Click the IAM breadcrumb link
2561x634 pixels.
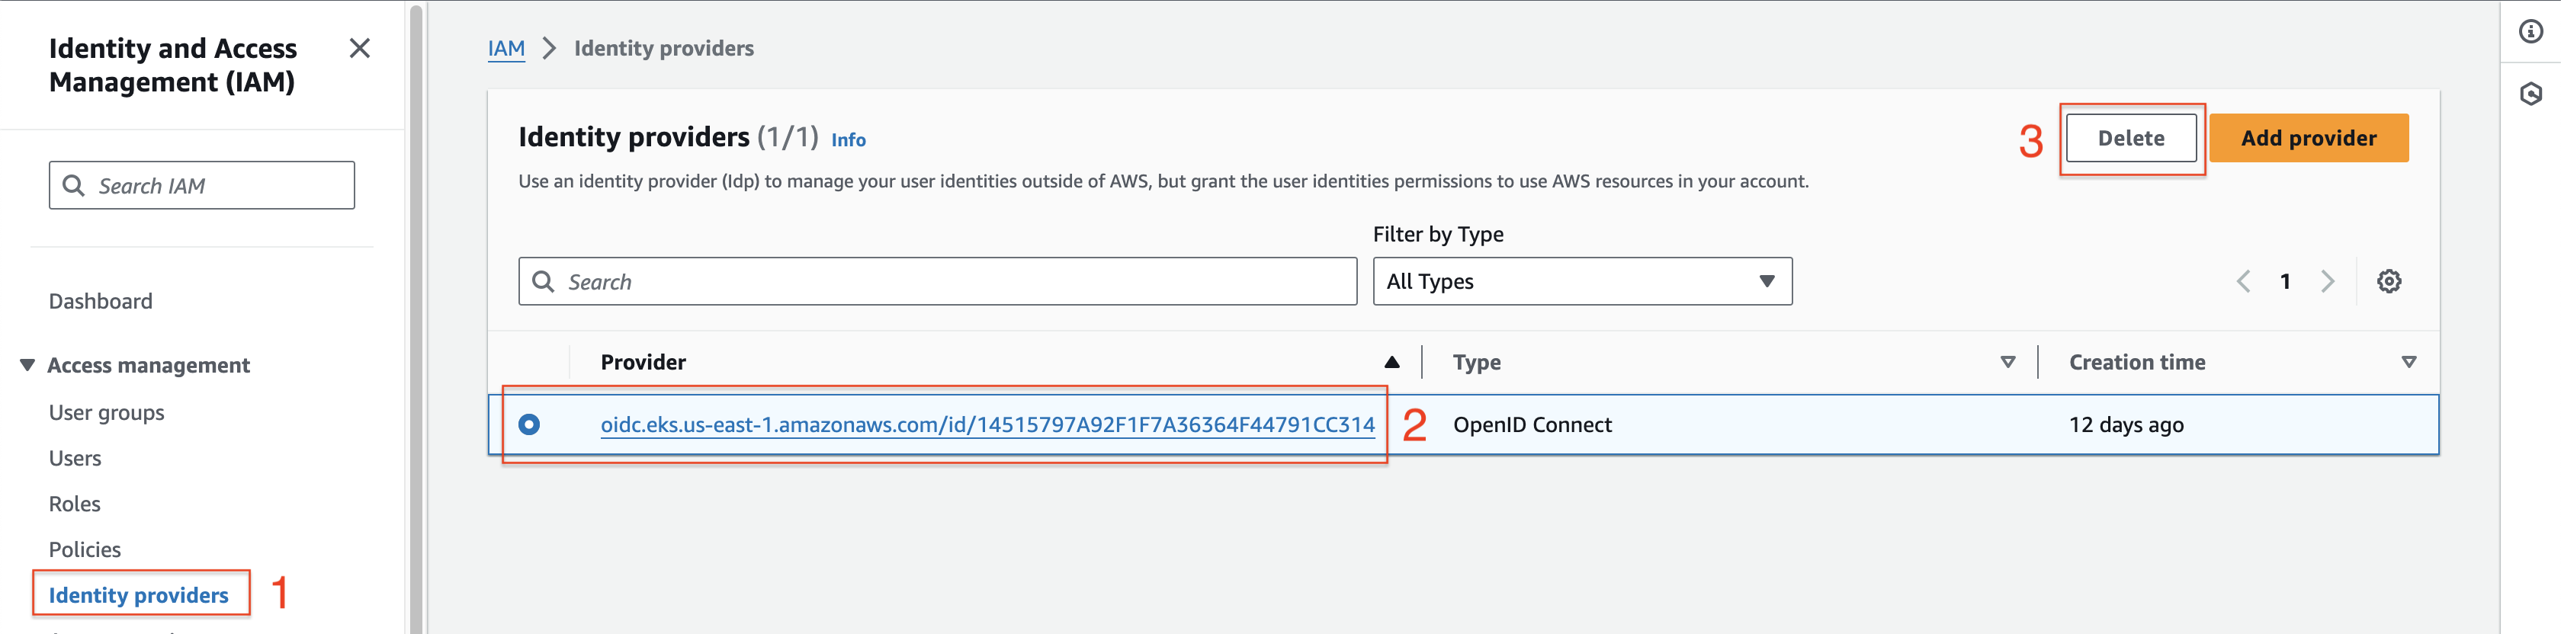(506, 48)
